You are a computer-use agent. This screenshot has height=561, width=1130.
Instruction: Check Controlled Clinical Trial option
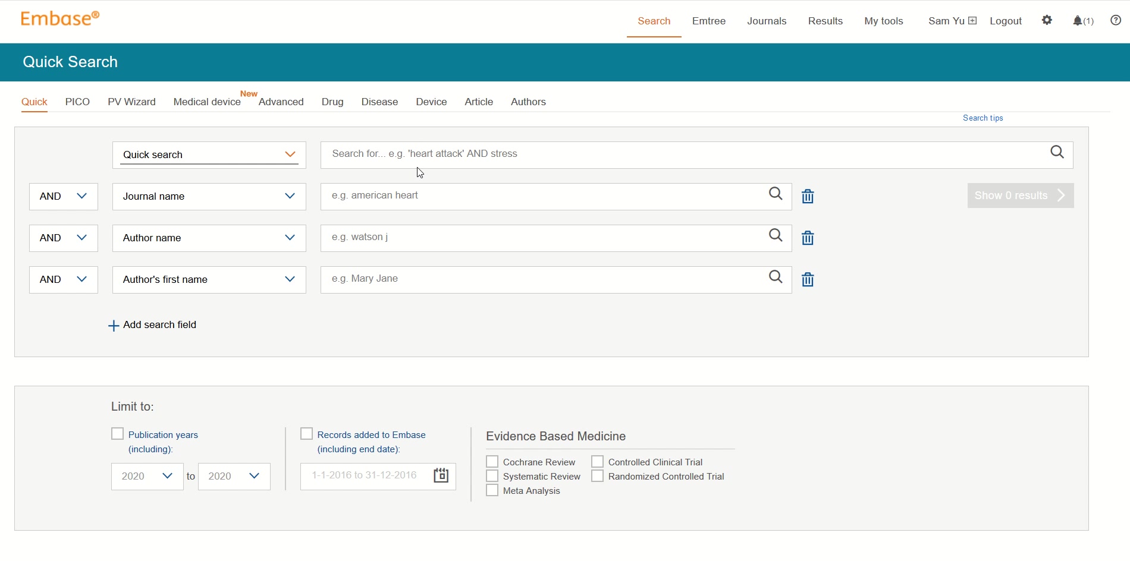click(x=597, y=462)
